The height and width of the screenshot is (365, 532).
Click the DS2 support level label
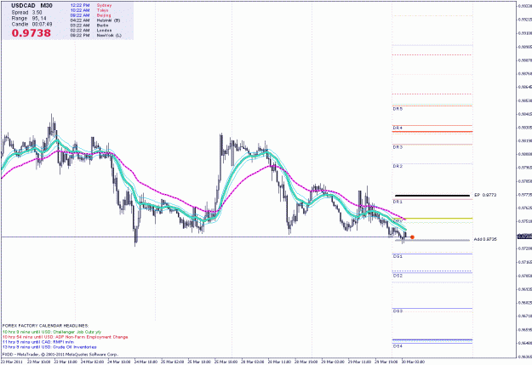[398, 276]
